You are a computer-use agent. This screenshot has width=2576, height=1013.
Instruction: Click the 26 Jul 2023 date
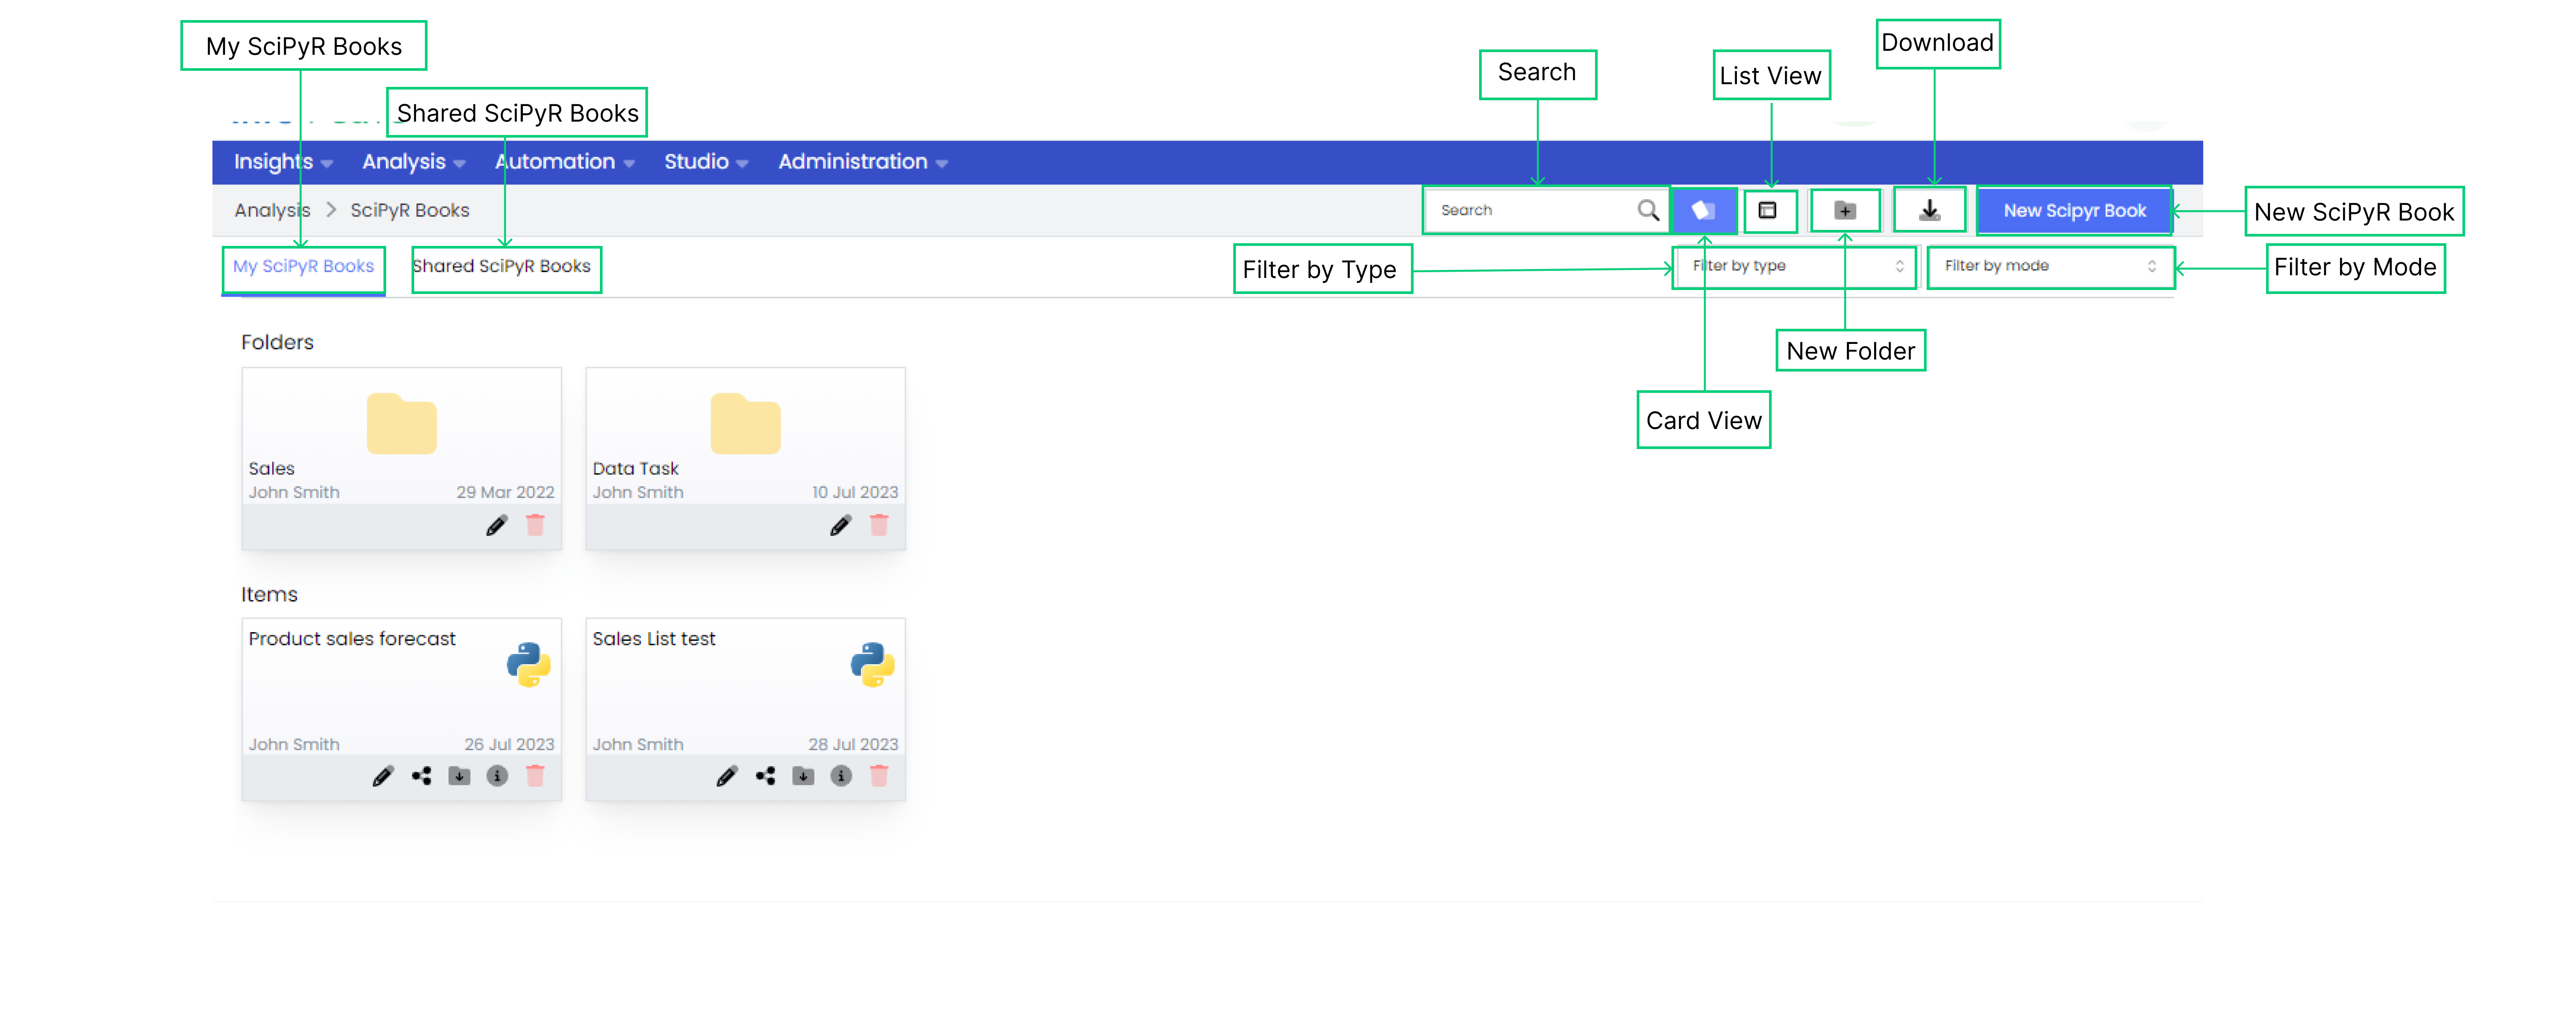tap(509, 744)
